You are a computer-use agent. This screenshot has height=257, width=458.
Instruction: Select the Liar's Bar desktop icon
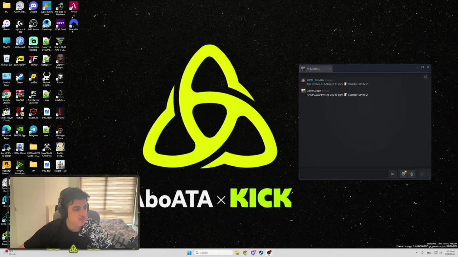[x=60, y=114]
